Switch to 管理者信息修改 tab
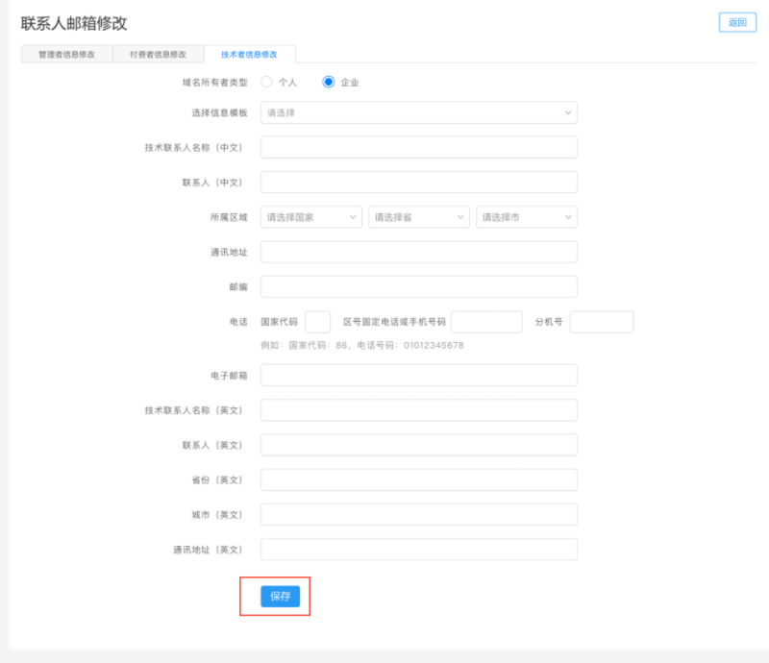Viewport: 769px width, 663px height. pos(66,55)
